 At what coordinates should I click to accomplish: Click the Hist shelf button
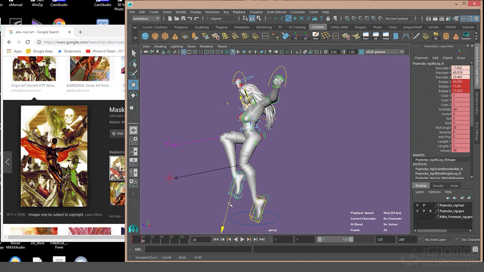tap(315, 36)
